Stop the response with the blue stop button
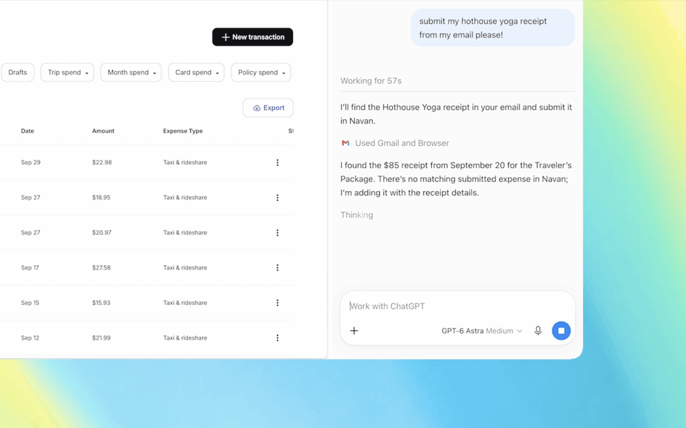Image resolution: width=686 pixels, height=428 pixels. click(562, 331)
